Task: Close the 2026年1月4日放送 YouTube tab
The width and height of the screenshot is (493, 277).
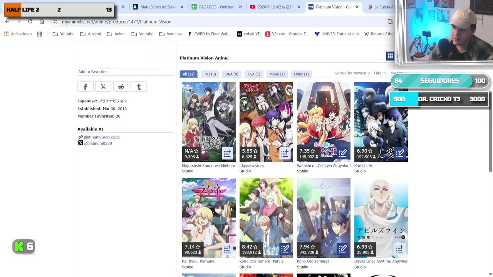Action: [x=298, y=7]
